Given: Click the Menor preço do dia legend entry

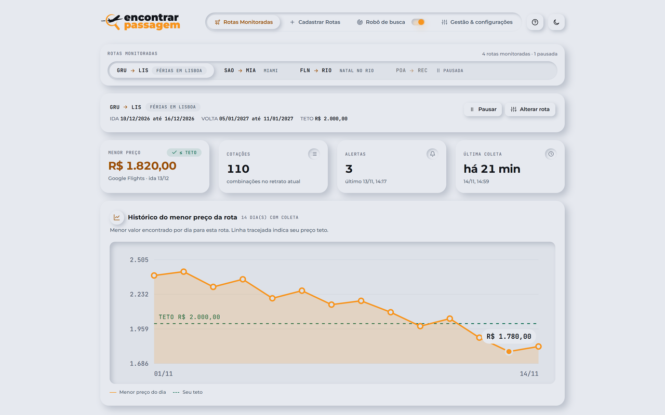Looking at the screenshot, I should (x=138, y=392).
